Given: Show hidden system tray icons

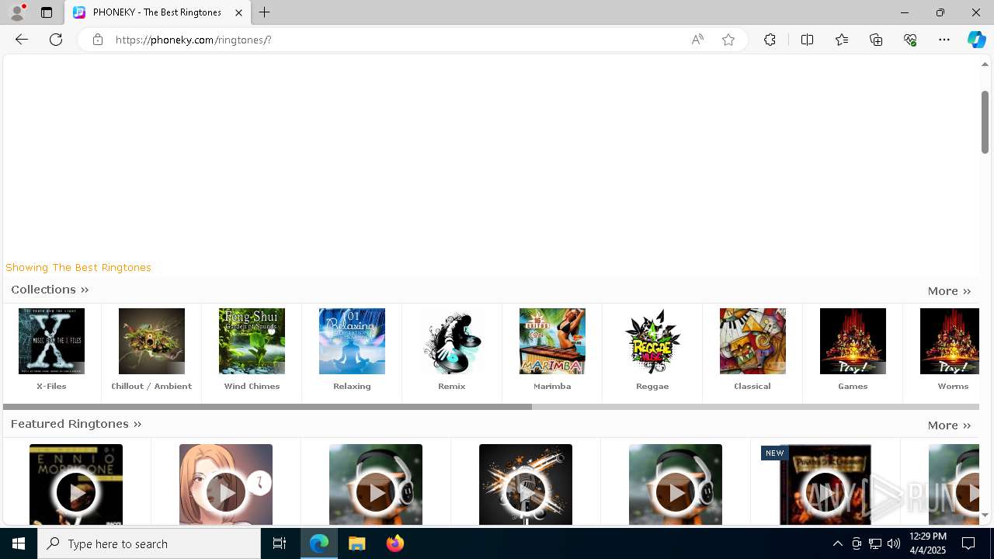Looking at the screenshot, I should pos(837,543).
